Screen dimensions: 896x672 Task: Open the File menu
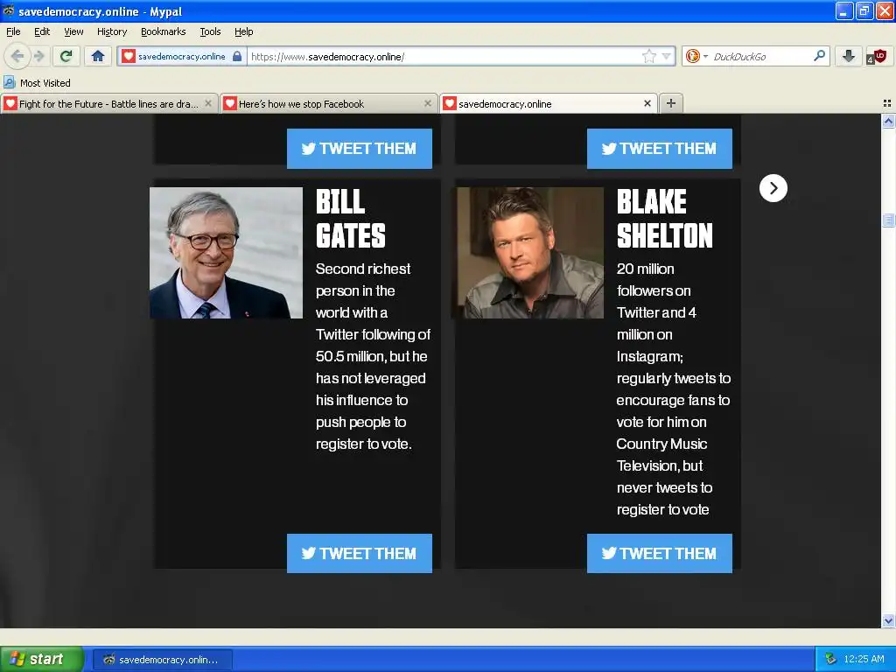(x=13, y=31)
